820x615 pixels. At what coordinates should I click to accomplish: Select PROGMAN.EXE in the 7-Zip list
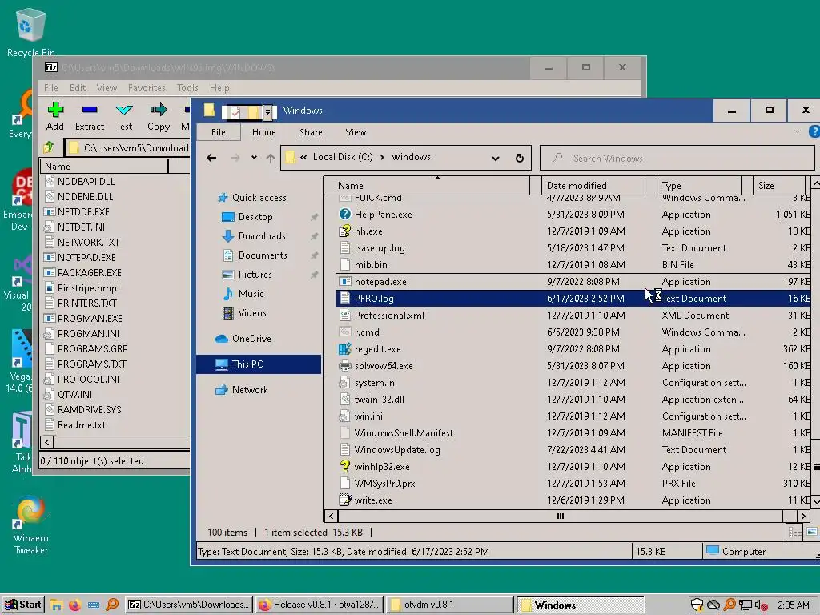(90, 318)
